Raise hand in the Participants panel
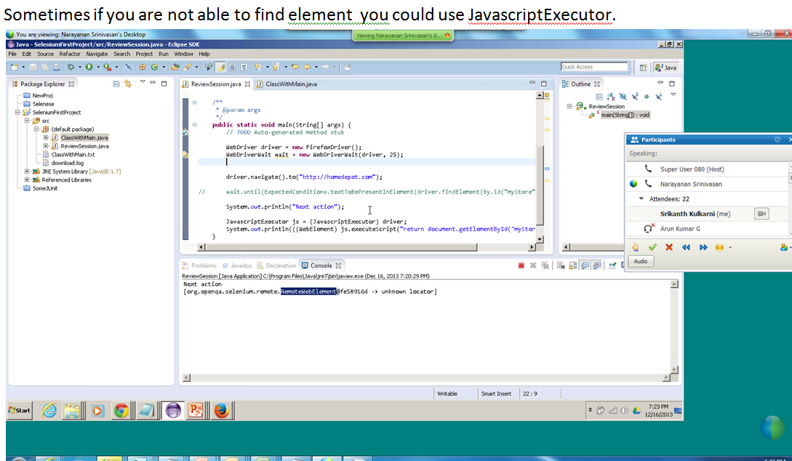The height and width of the screenshot is (461, 792). 635,247
